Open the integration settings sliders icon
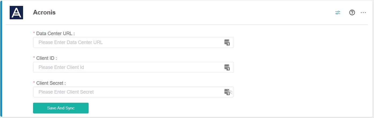 [338, 13]
